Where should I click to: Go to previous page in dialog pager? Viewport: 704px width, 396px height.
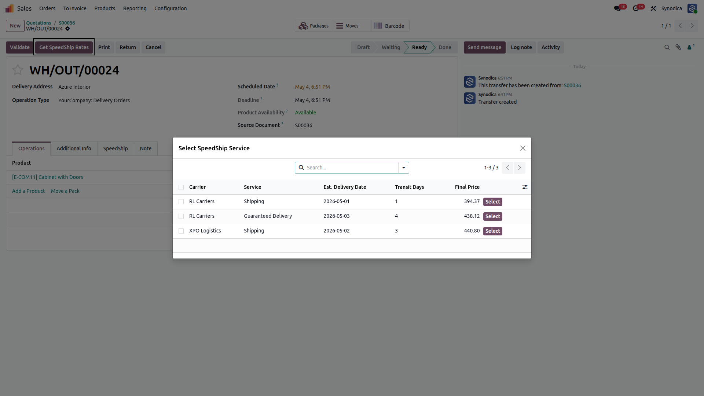[x=507, y=168]
